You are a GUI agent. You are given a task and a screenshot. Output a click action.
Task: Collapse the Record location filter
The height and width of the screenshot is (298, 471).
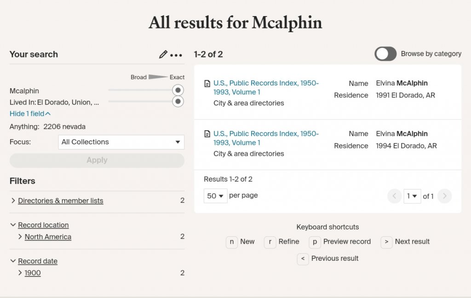point(43,225)
